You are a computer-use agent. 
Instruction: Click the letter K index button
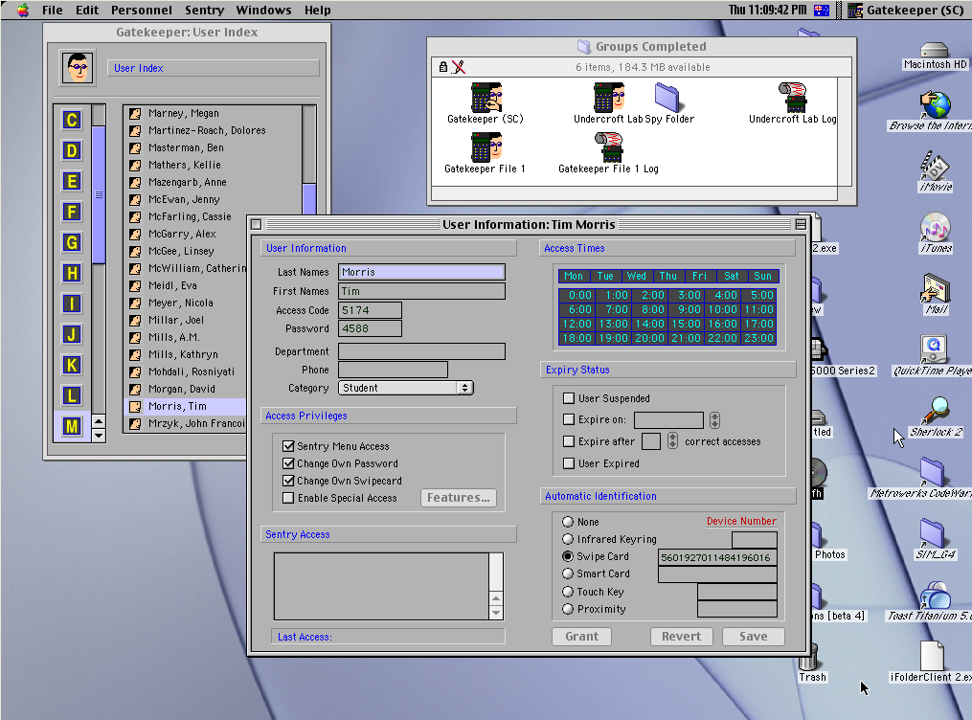click(x=72, y=365)
